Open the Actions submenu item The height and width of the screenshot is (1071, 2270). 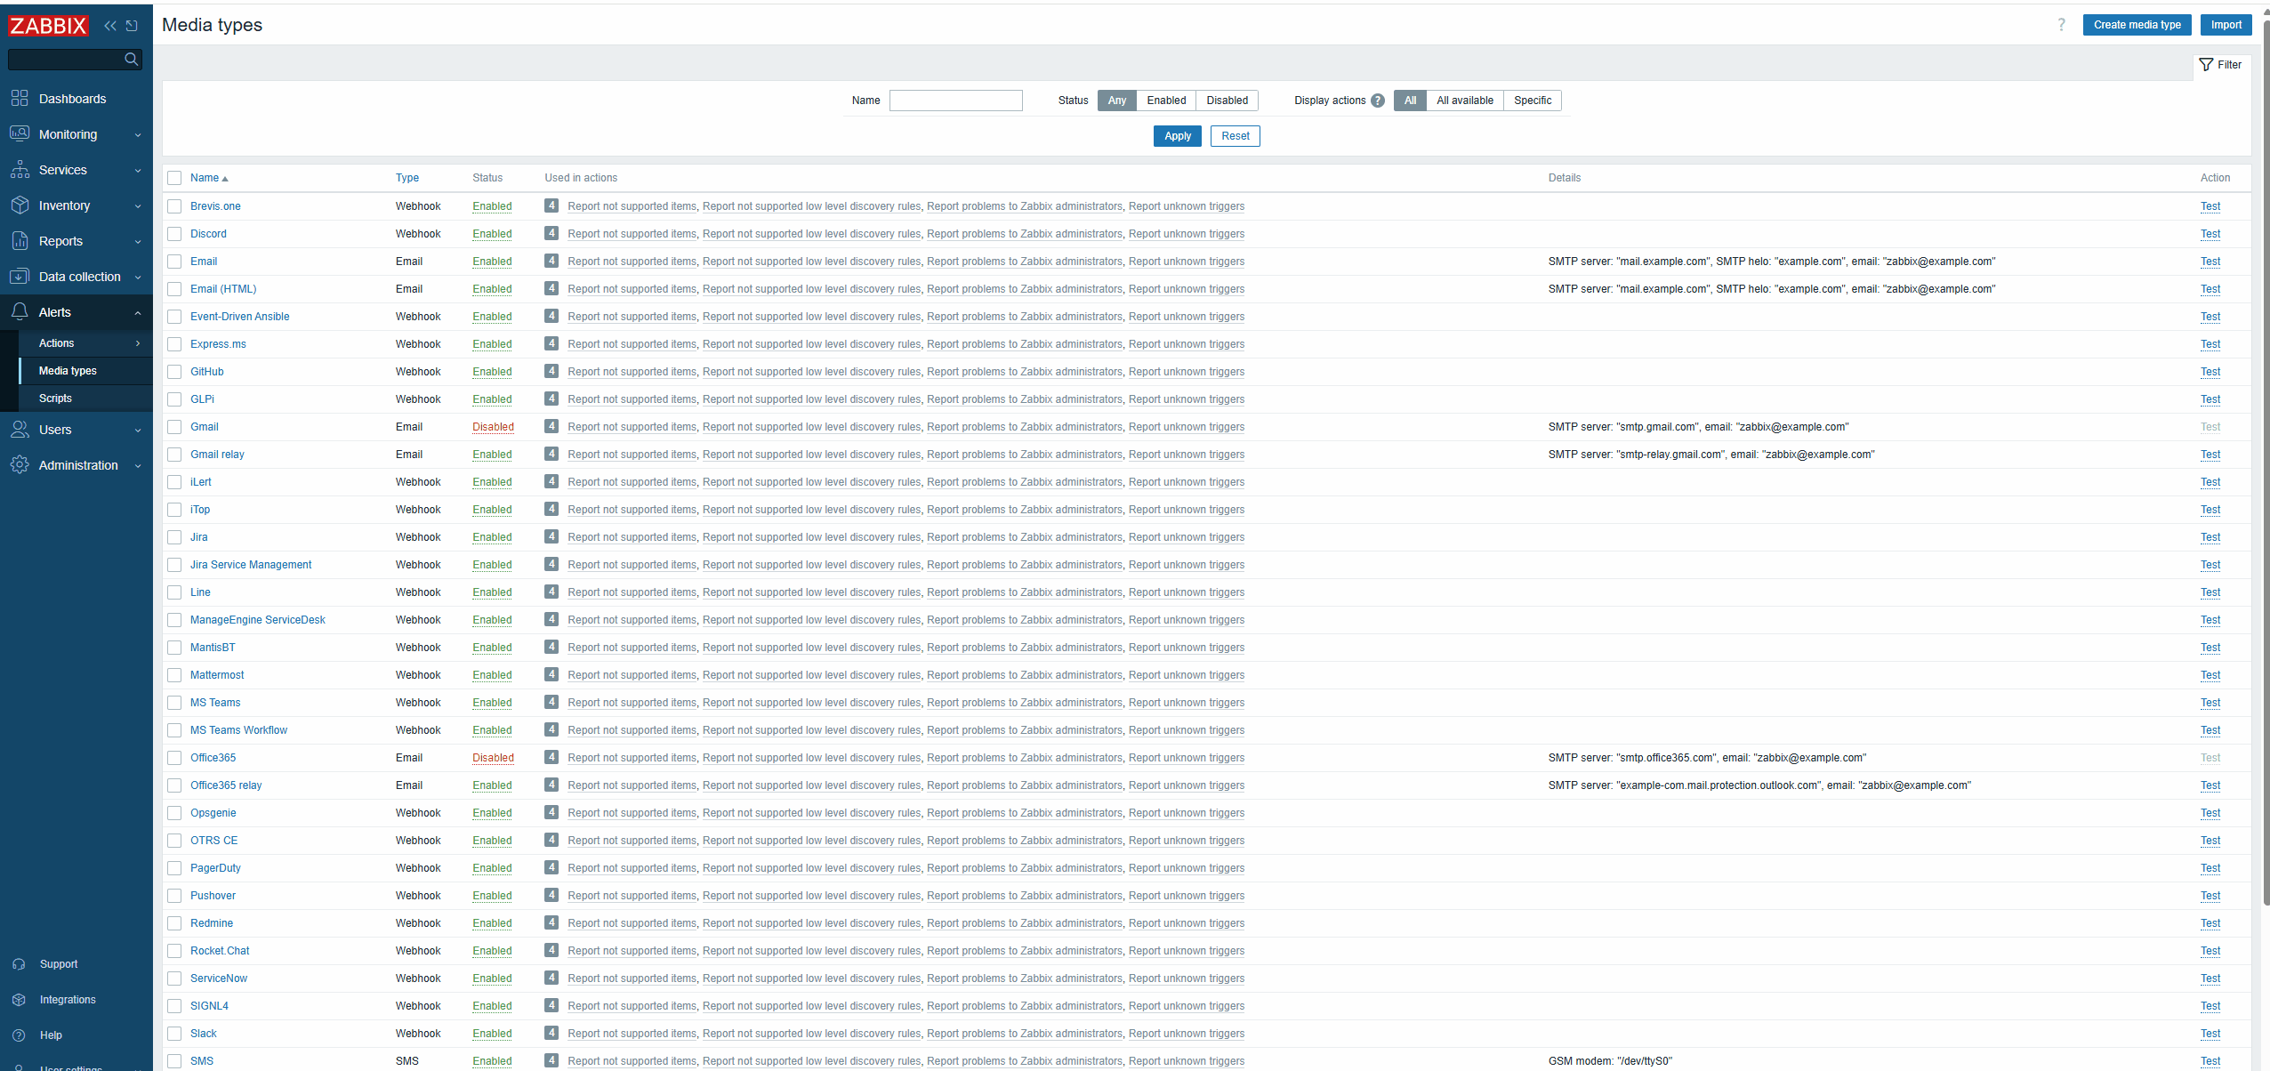[57, 343]
